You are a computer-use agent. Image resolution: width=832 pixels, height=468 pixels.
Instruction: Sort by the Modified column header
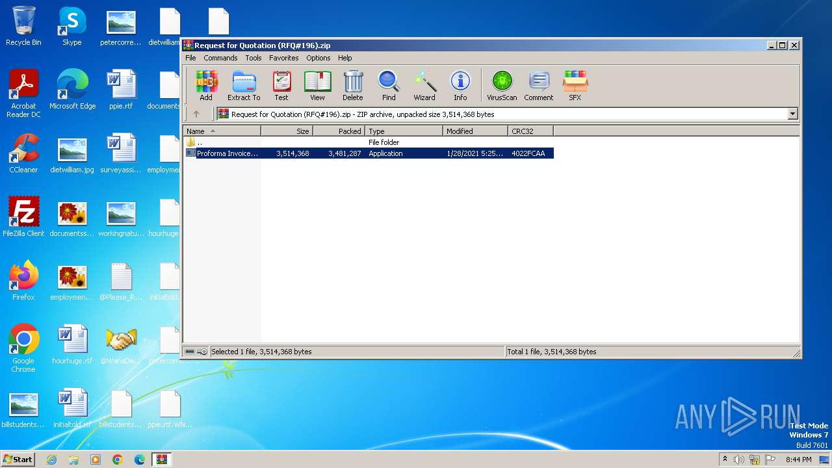tap(476, 131)
